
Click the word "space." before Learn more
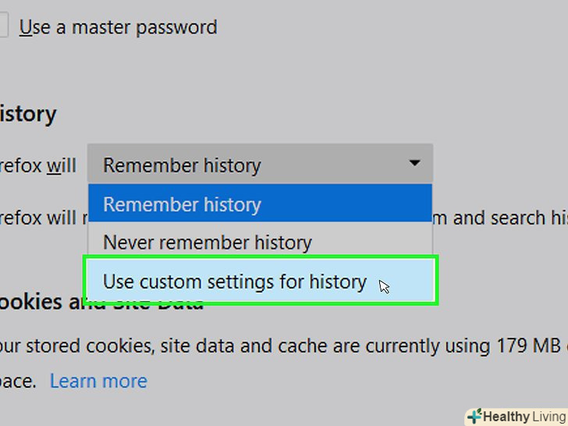coord(17,382)
